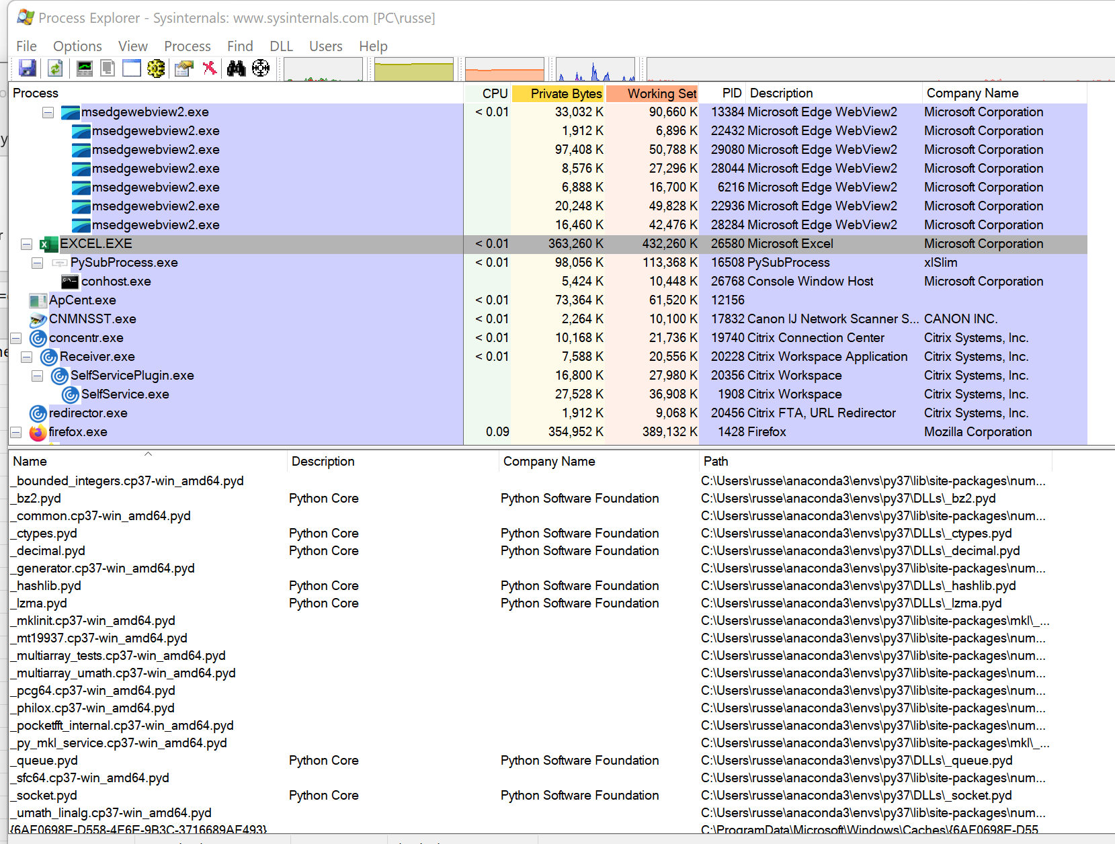This screenshot has height=844, width=1115.
Task: Click the crosshair Find Window's Process icon
Action: [261, 68]
